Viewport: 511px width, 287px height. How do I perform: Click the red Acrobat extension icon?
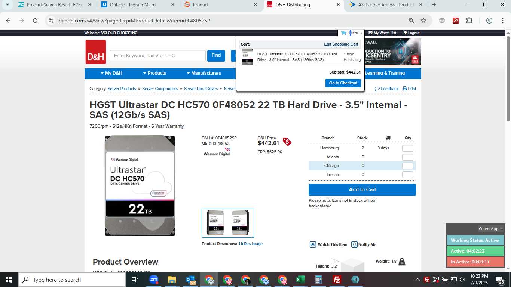[456, 21]
